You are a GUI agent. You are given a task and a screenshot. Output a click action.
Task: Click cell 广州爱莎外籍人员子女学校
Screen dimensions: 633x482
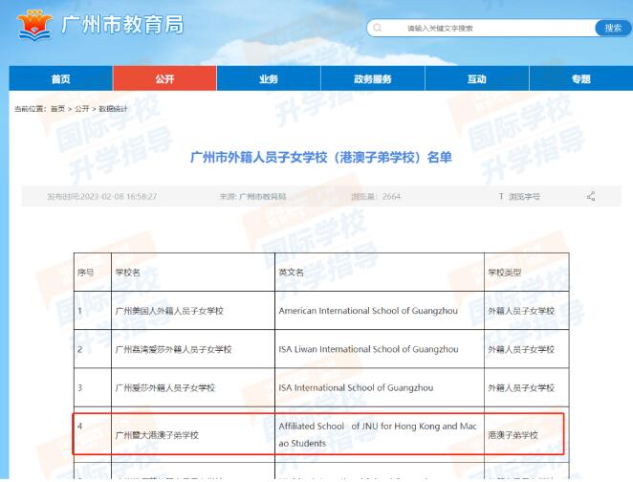pos(193,387)
